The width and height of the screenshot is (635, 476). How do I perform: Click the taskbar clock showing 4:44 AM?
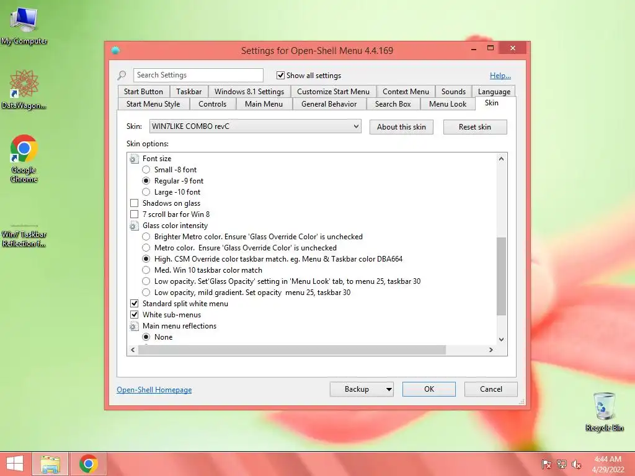point(608,464)
